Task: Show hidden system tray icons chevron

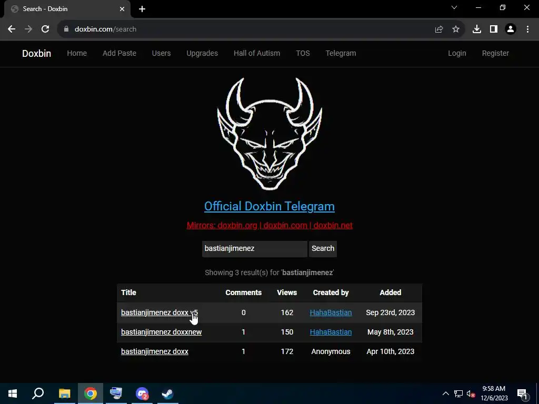Action: (x=445, y=393)
